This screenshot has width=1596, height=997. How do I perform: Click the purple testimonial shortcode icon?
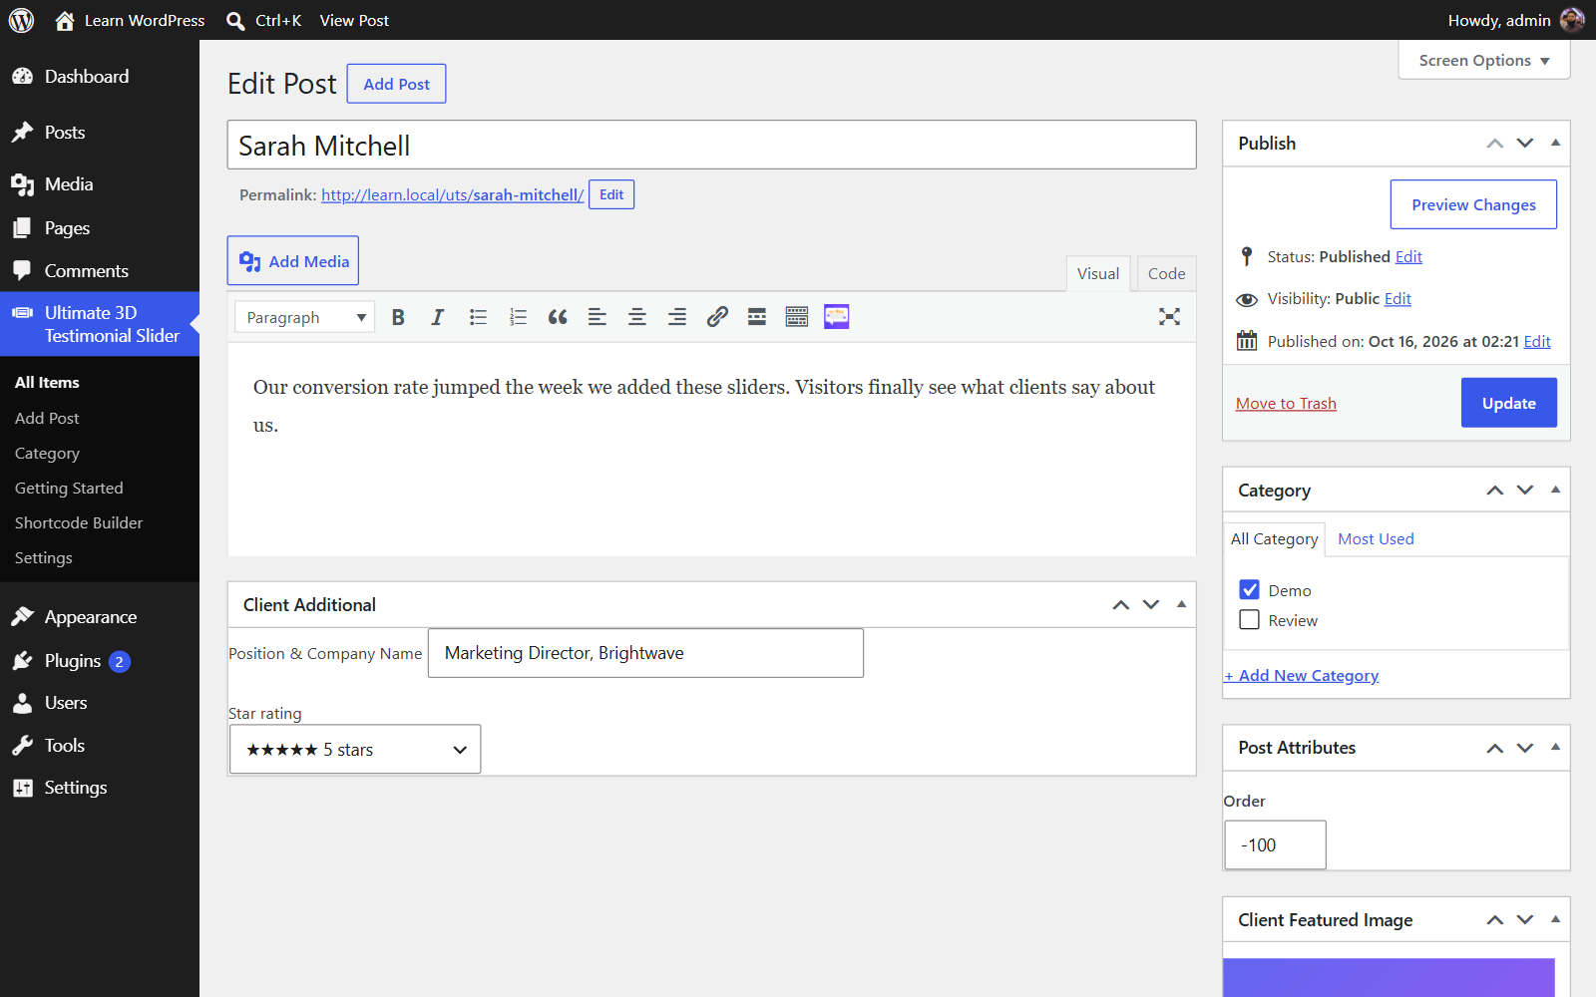(837, 317)
